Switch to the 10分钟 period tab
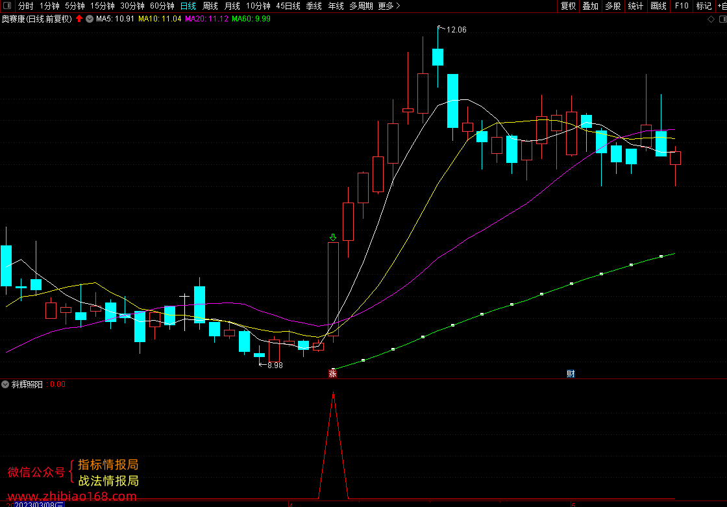This screenshot has height=507, width=727. pos(258,6)
